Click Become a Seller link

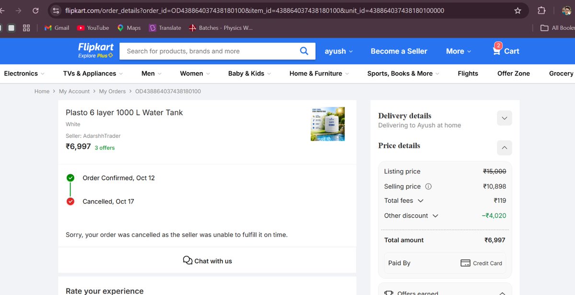399,51
